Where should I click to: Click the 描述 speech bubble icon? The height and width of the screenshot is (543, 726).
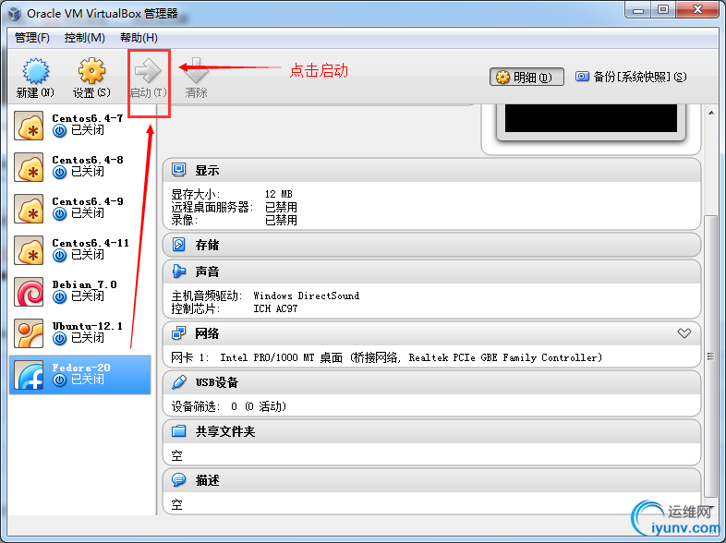[178, 479]
